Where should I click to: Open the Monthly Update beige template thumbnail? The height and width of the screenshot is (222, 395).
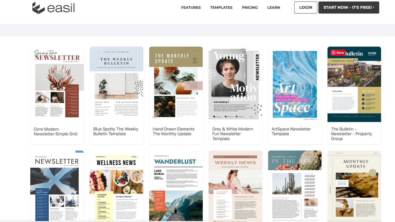[x=354, y=185]
